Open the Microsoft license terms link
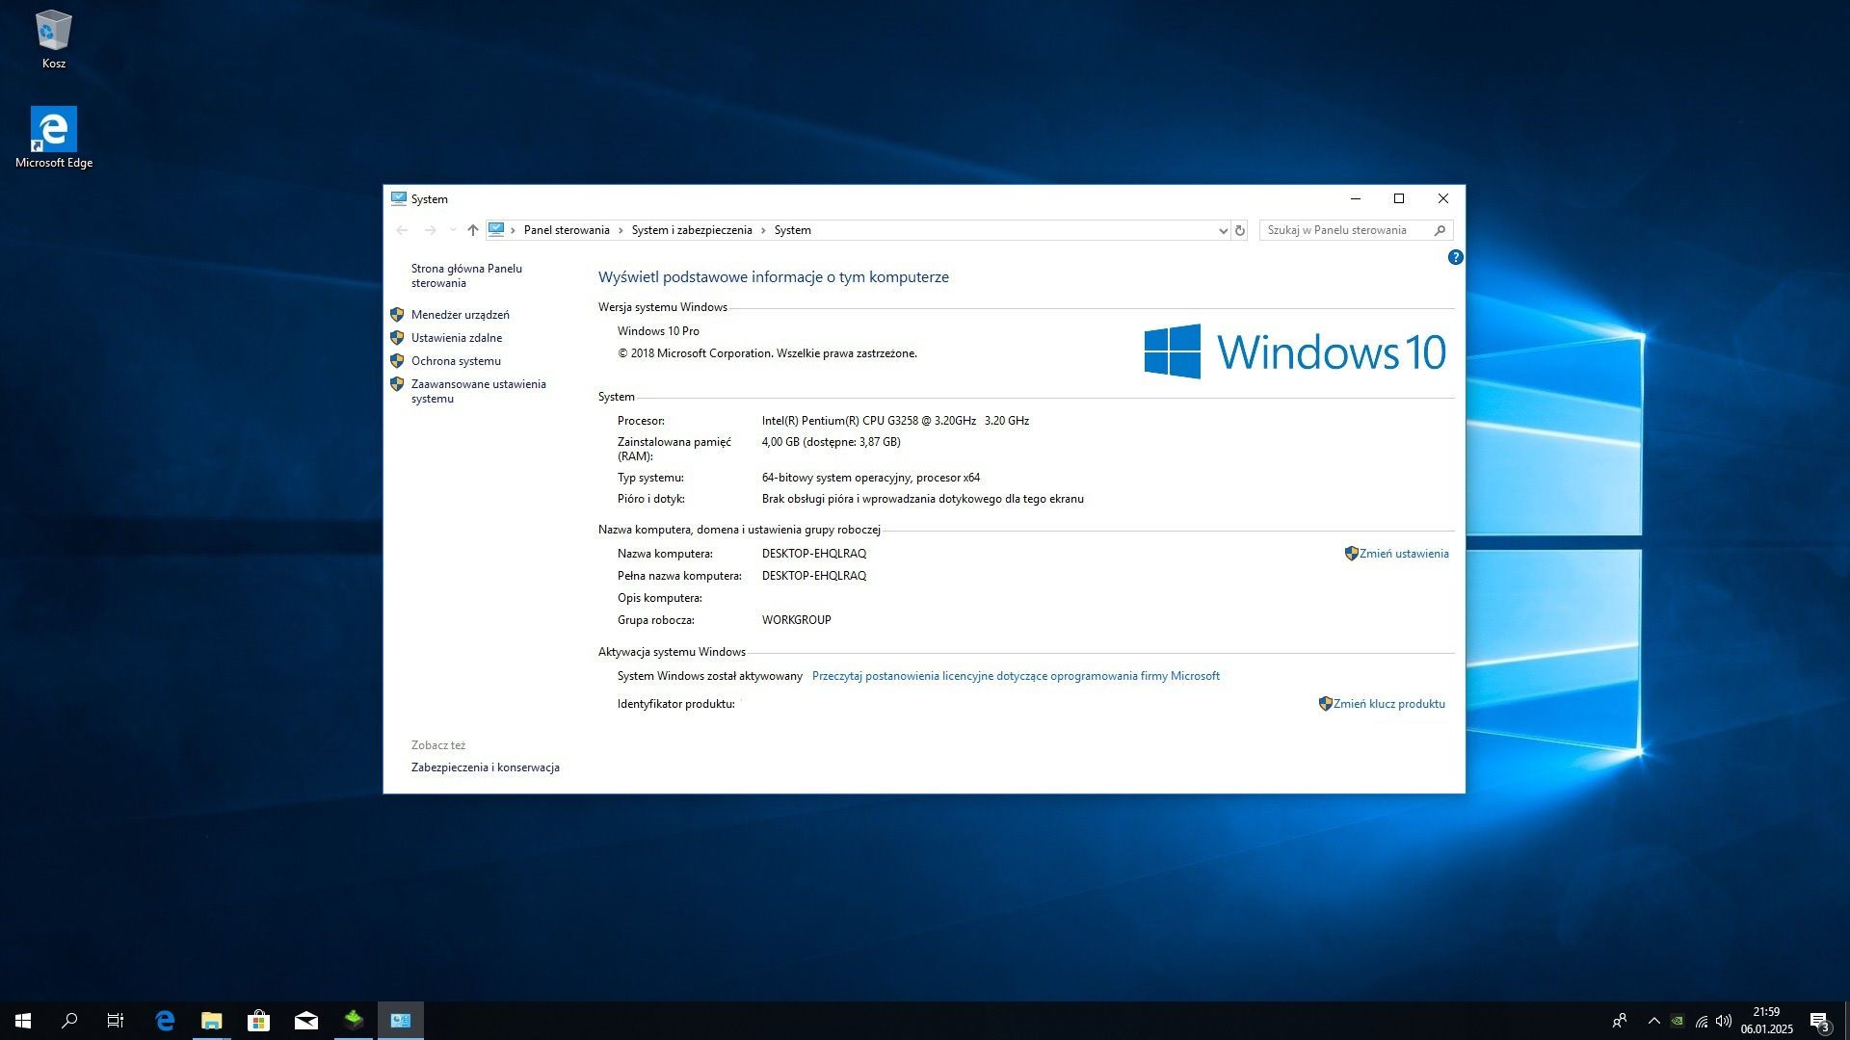Image resolution: width=1850 pixels, height=1040 pixels. (x=1016, y=676)
